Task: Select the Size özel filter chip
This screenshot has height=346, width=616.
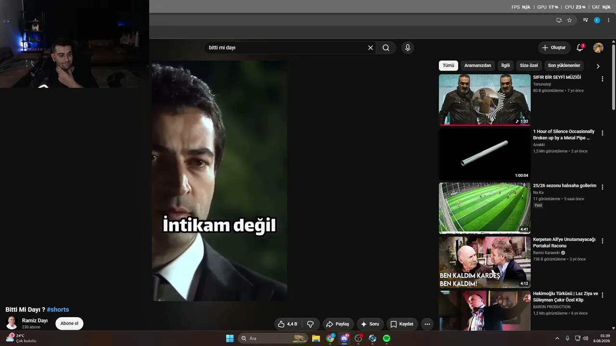Action: tap(529, 65)
